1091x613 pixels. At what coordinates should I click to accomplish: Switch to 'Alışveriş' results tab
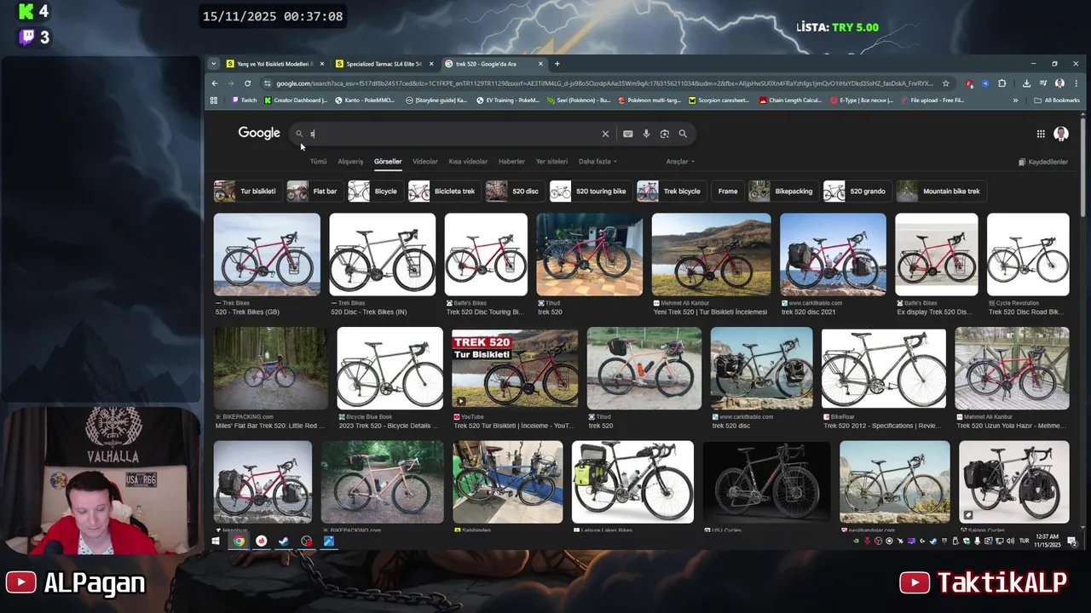(x=350, y=162)
